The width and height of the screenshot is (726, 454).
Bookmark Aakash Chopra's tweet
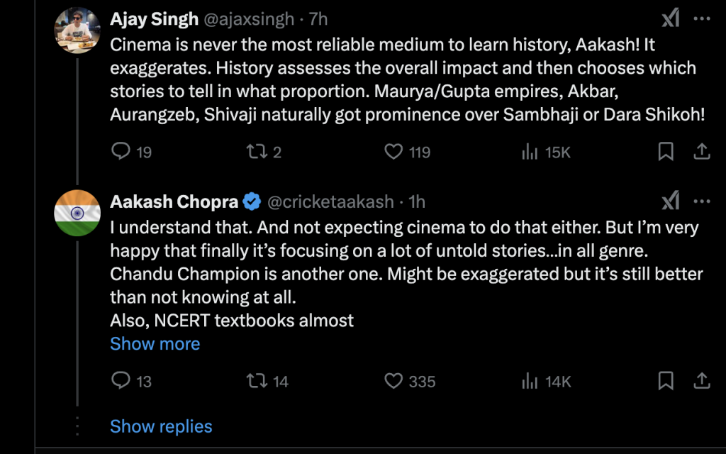[x=666, y=381]
